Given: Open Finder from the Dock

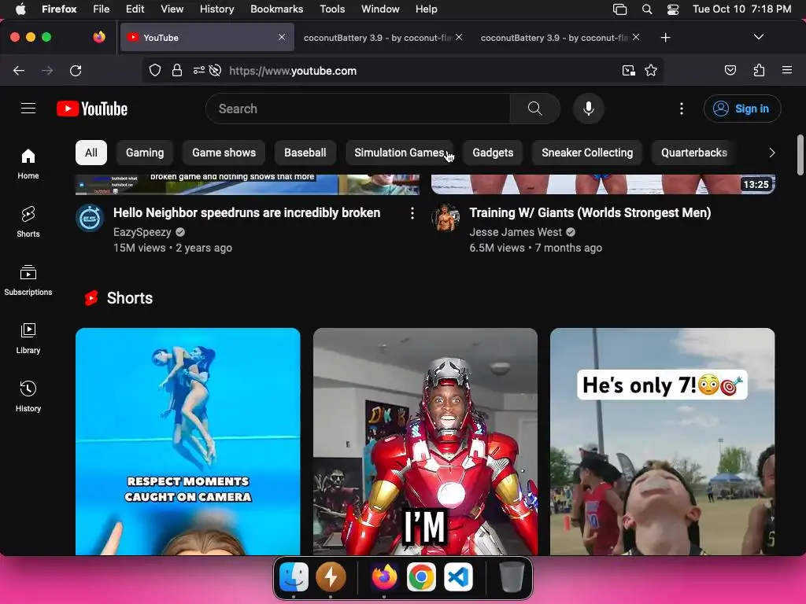Looking at the screenshot, I should click(294, 576).
